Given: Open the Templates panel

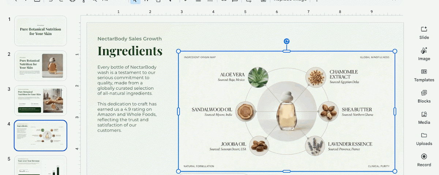Looking at the screenshot, I should coord(424,75).
